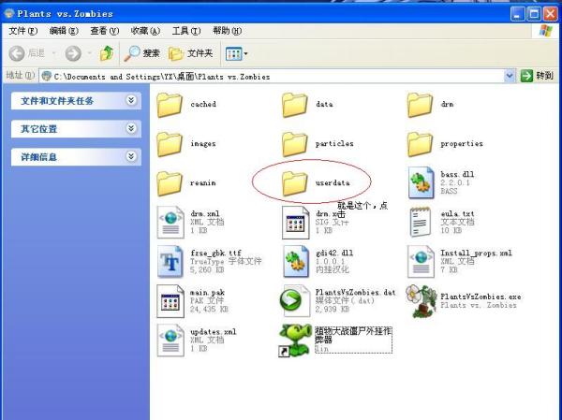
Task: Select the gdi42.dll file
Action: (296, 262)
